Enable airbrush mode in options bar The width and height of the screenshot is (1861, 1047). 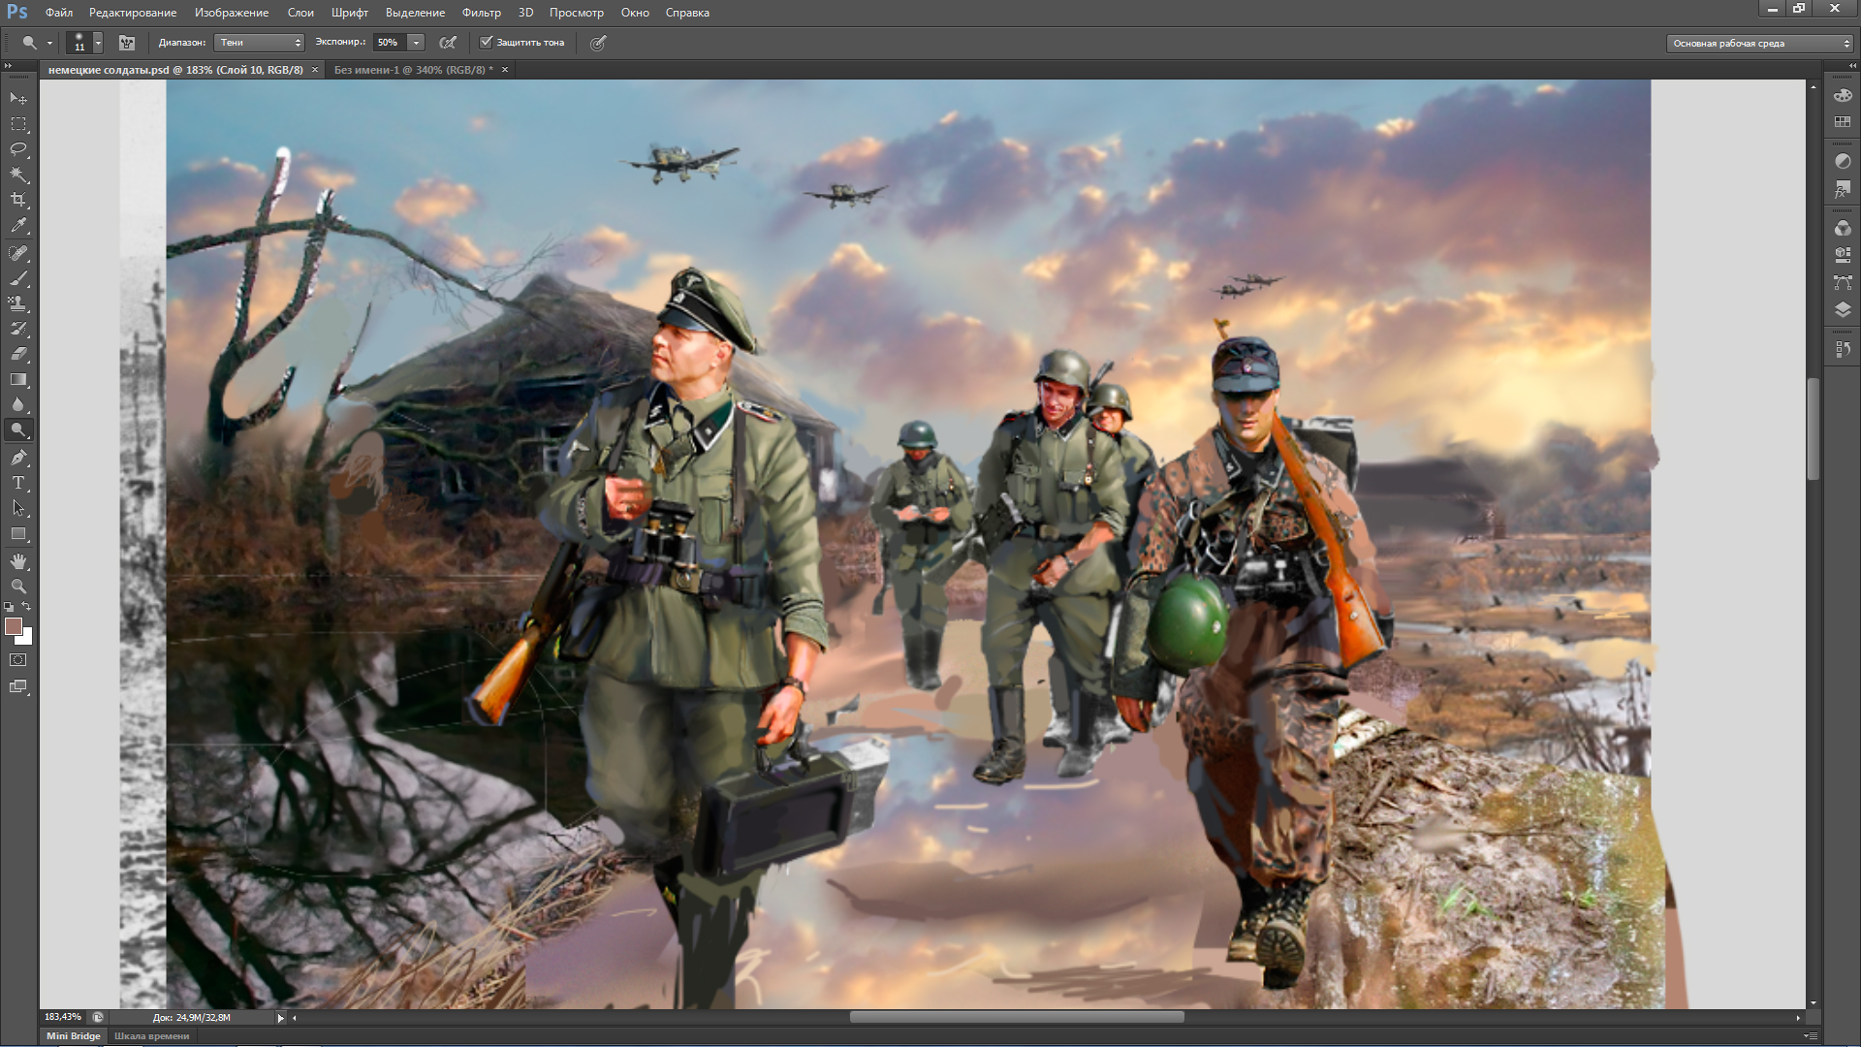pyautogui.click(x=448, y=43)
